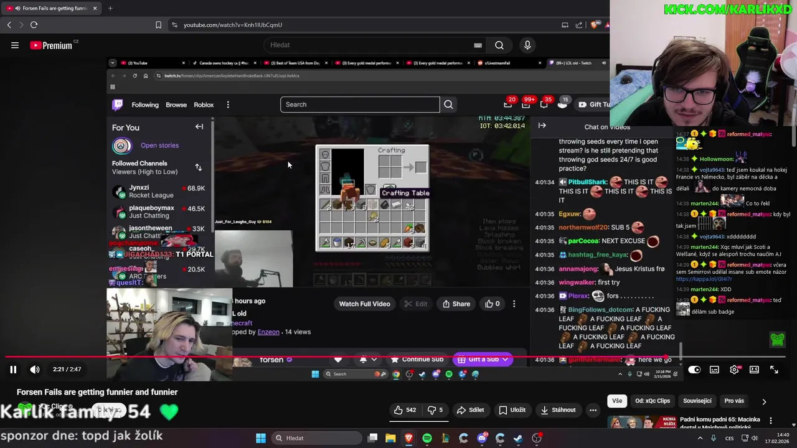Open the virtual keyboard icon in the search box
The image size is (797, 448).
(478, 45)
